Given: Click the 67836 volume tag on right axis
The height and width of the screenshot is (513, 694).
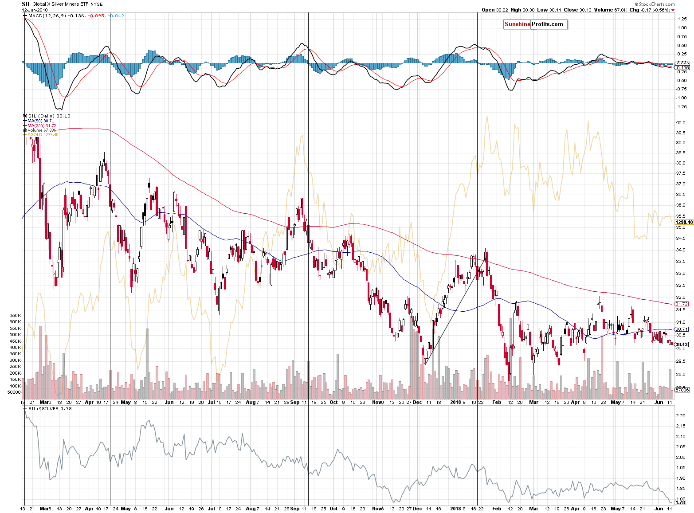Looking at the screenshot, I should pos(682,390).
